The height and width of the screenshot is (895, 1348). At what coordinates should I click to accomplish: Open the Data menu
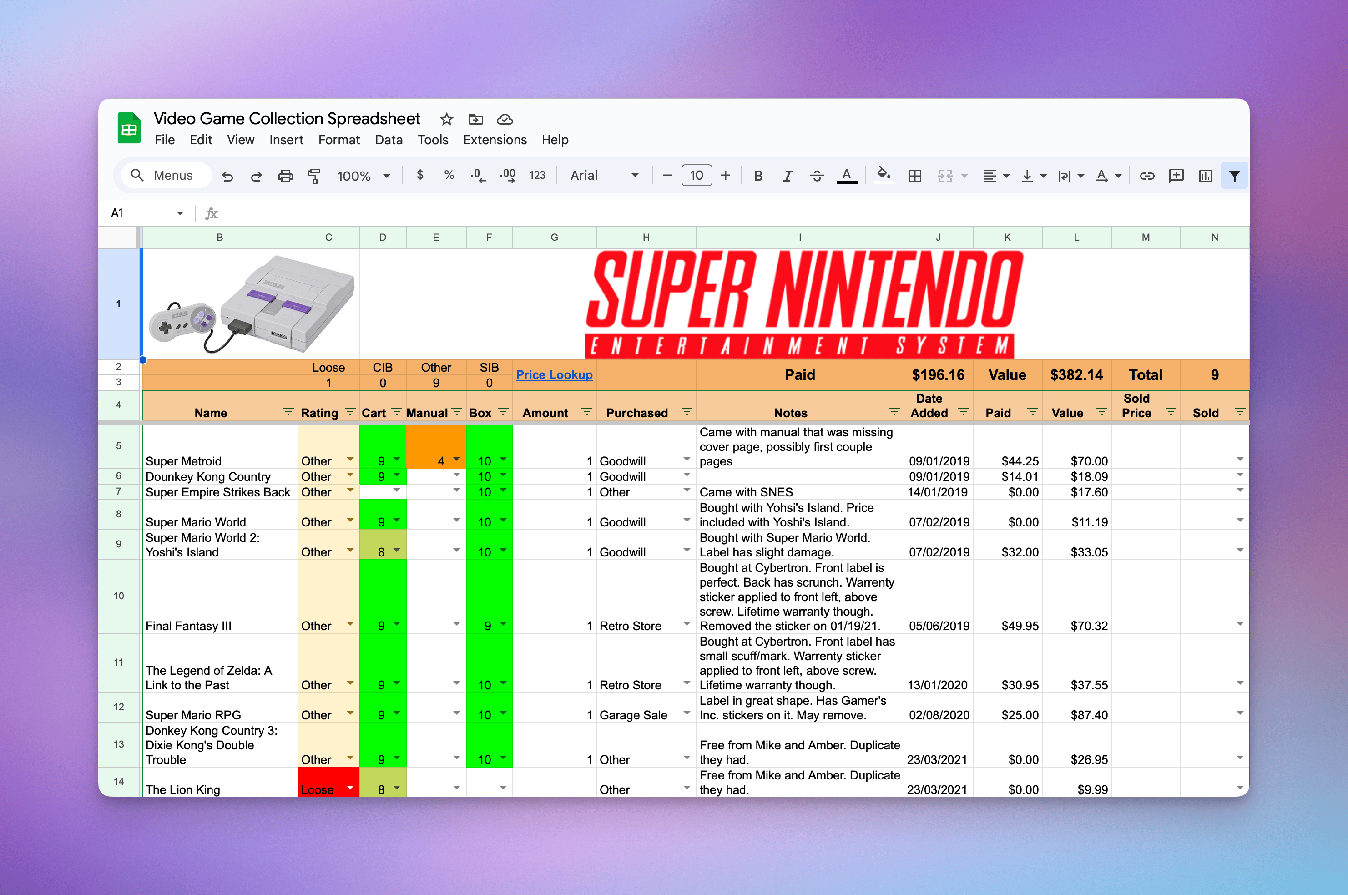[x=389, y=140]
